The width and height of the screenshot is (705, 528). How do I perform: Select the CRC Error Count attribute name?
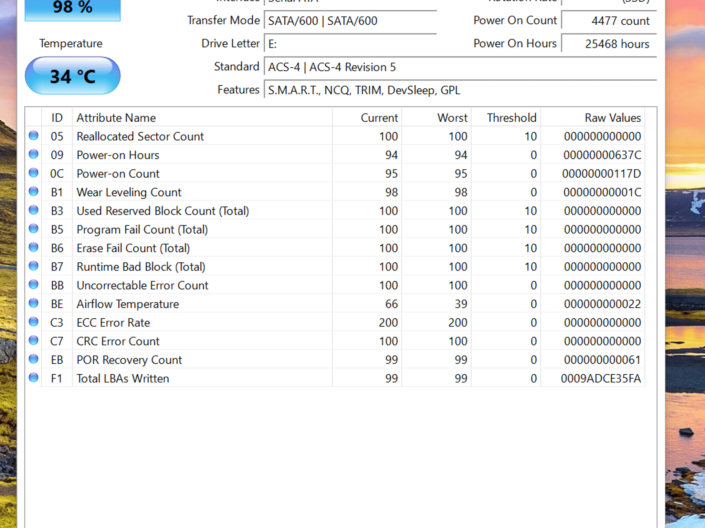118,341
